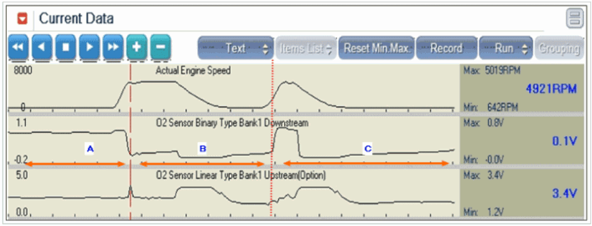Image resolution: width=592 pixels, height=226 pixels.
Task: Zoom in with the plus button
Action: pos(137,47)
